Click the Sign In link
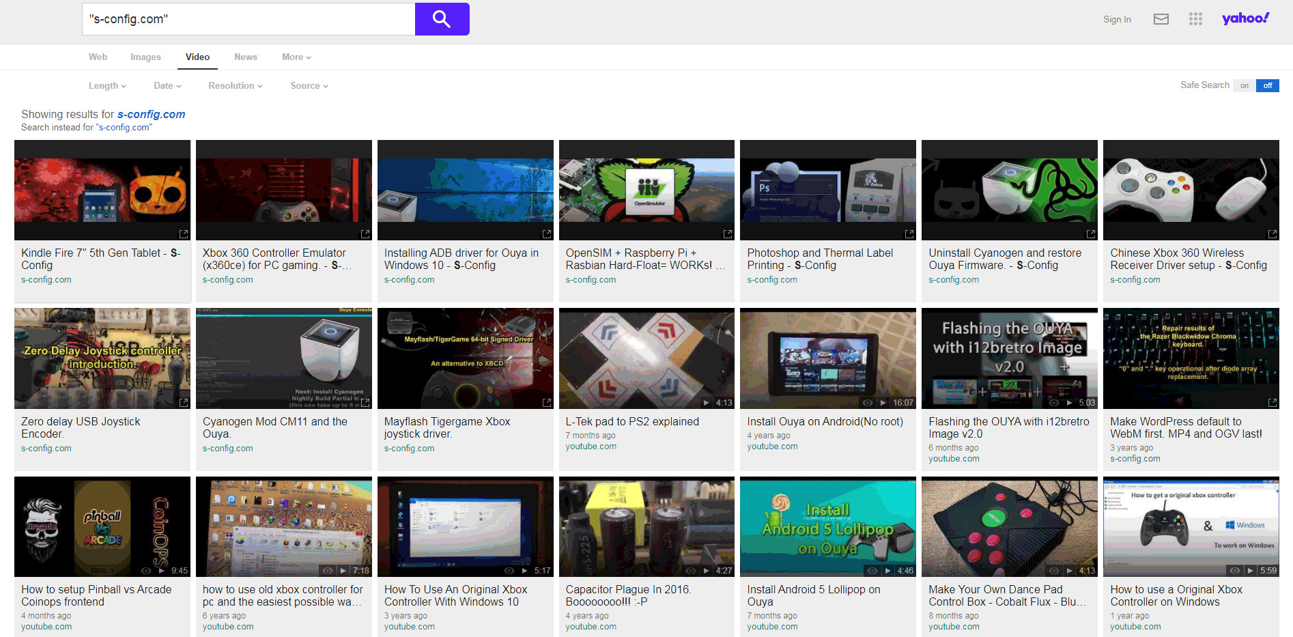The width and height of the screenshot is (1293, 637). pos(1117,19)
